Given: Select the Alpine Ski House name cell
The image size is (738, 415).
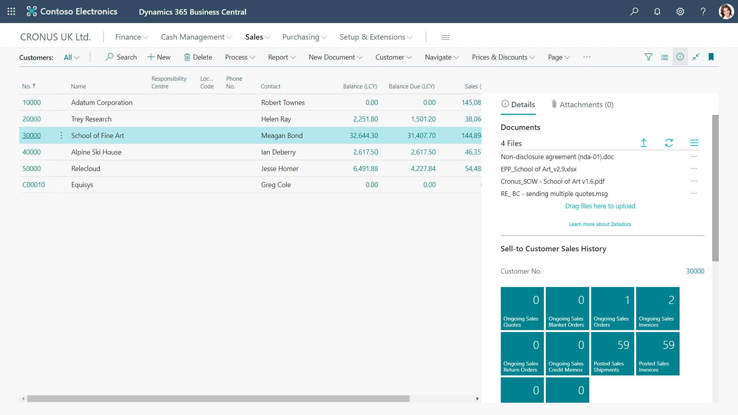Looking at the screenshot, I should click(96, 152).
